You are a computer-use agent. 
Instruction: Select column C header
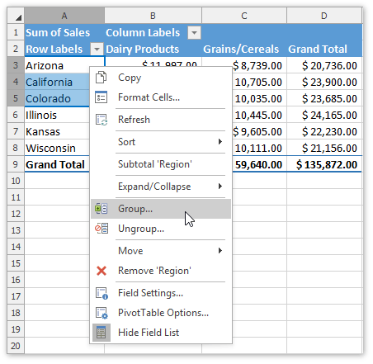coord(244,16)
